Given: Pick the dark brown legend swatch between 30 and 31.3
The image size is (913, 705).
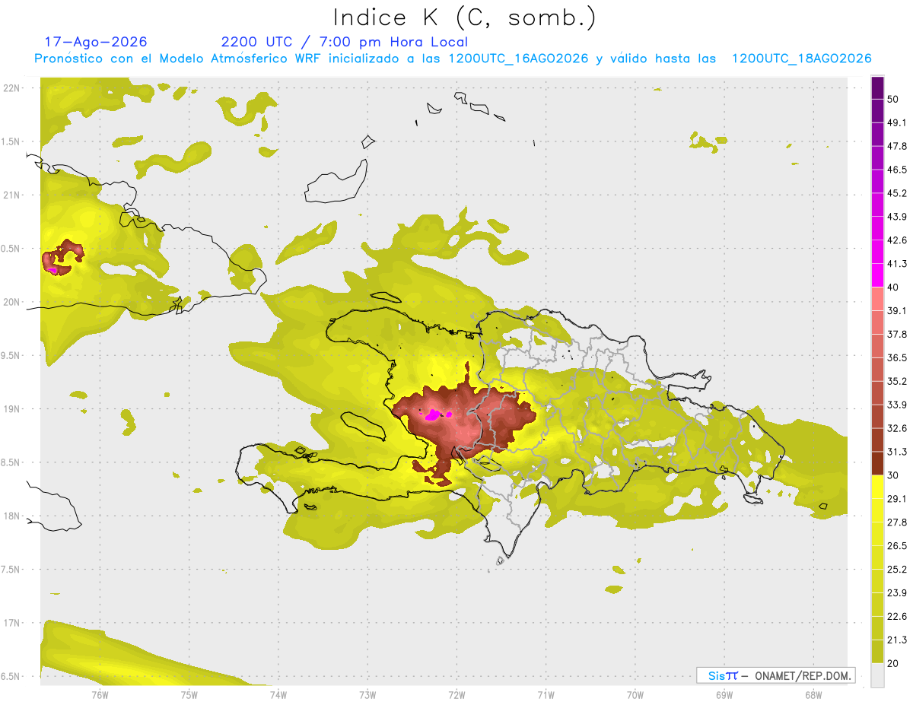Looking at the screenshot, I should tap(877, 463).
